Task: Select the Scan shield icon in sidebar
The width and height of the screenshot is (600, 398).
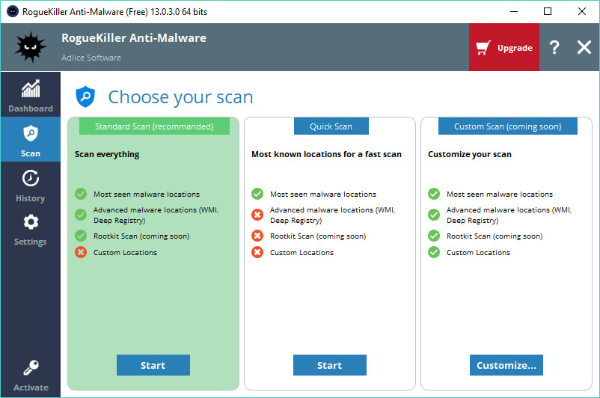Action: pyautogui.click(x=31, y=134)
